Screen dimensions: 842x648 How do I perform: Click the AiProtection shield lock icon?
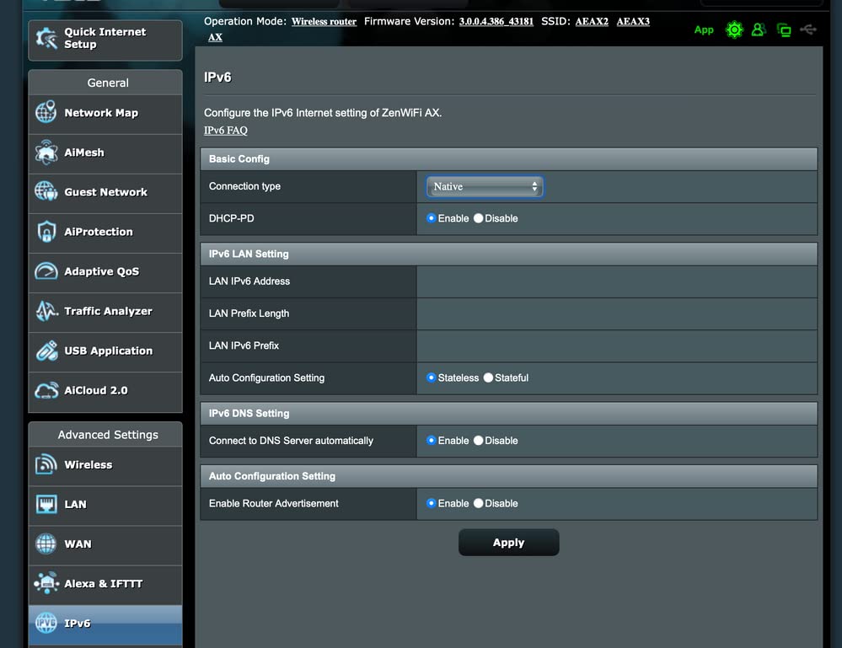[x=46, y=232]
